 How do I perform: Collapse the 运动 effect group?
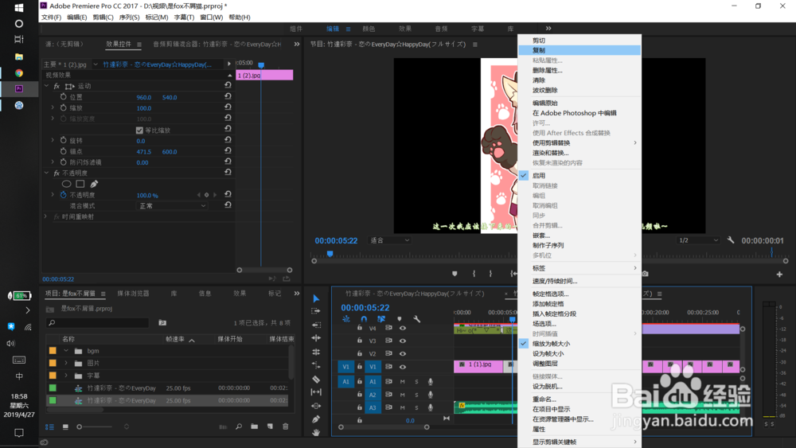click(46, 86)
